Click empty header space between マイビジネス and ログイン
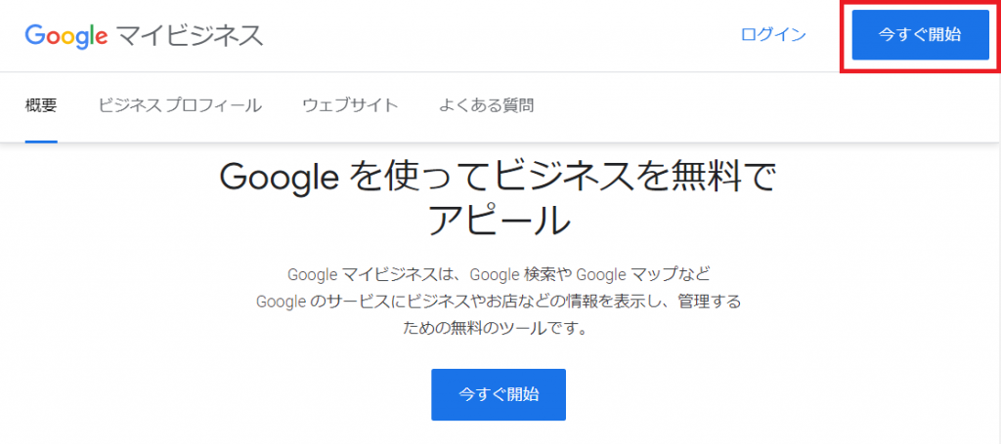 501,36
